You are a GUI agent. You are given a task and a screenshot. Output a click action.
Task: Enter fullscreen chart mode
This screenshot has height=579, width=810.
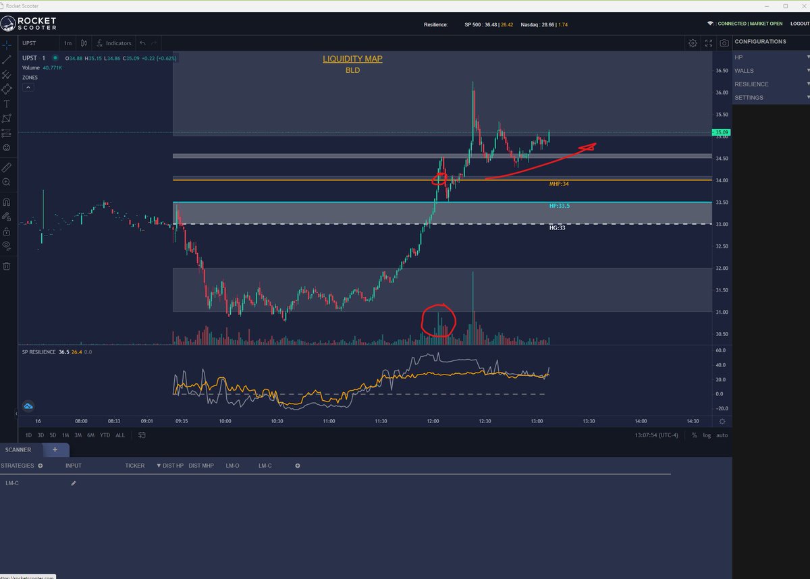709,43
